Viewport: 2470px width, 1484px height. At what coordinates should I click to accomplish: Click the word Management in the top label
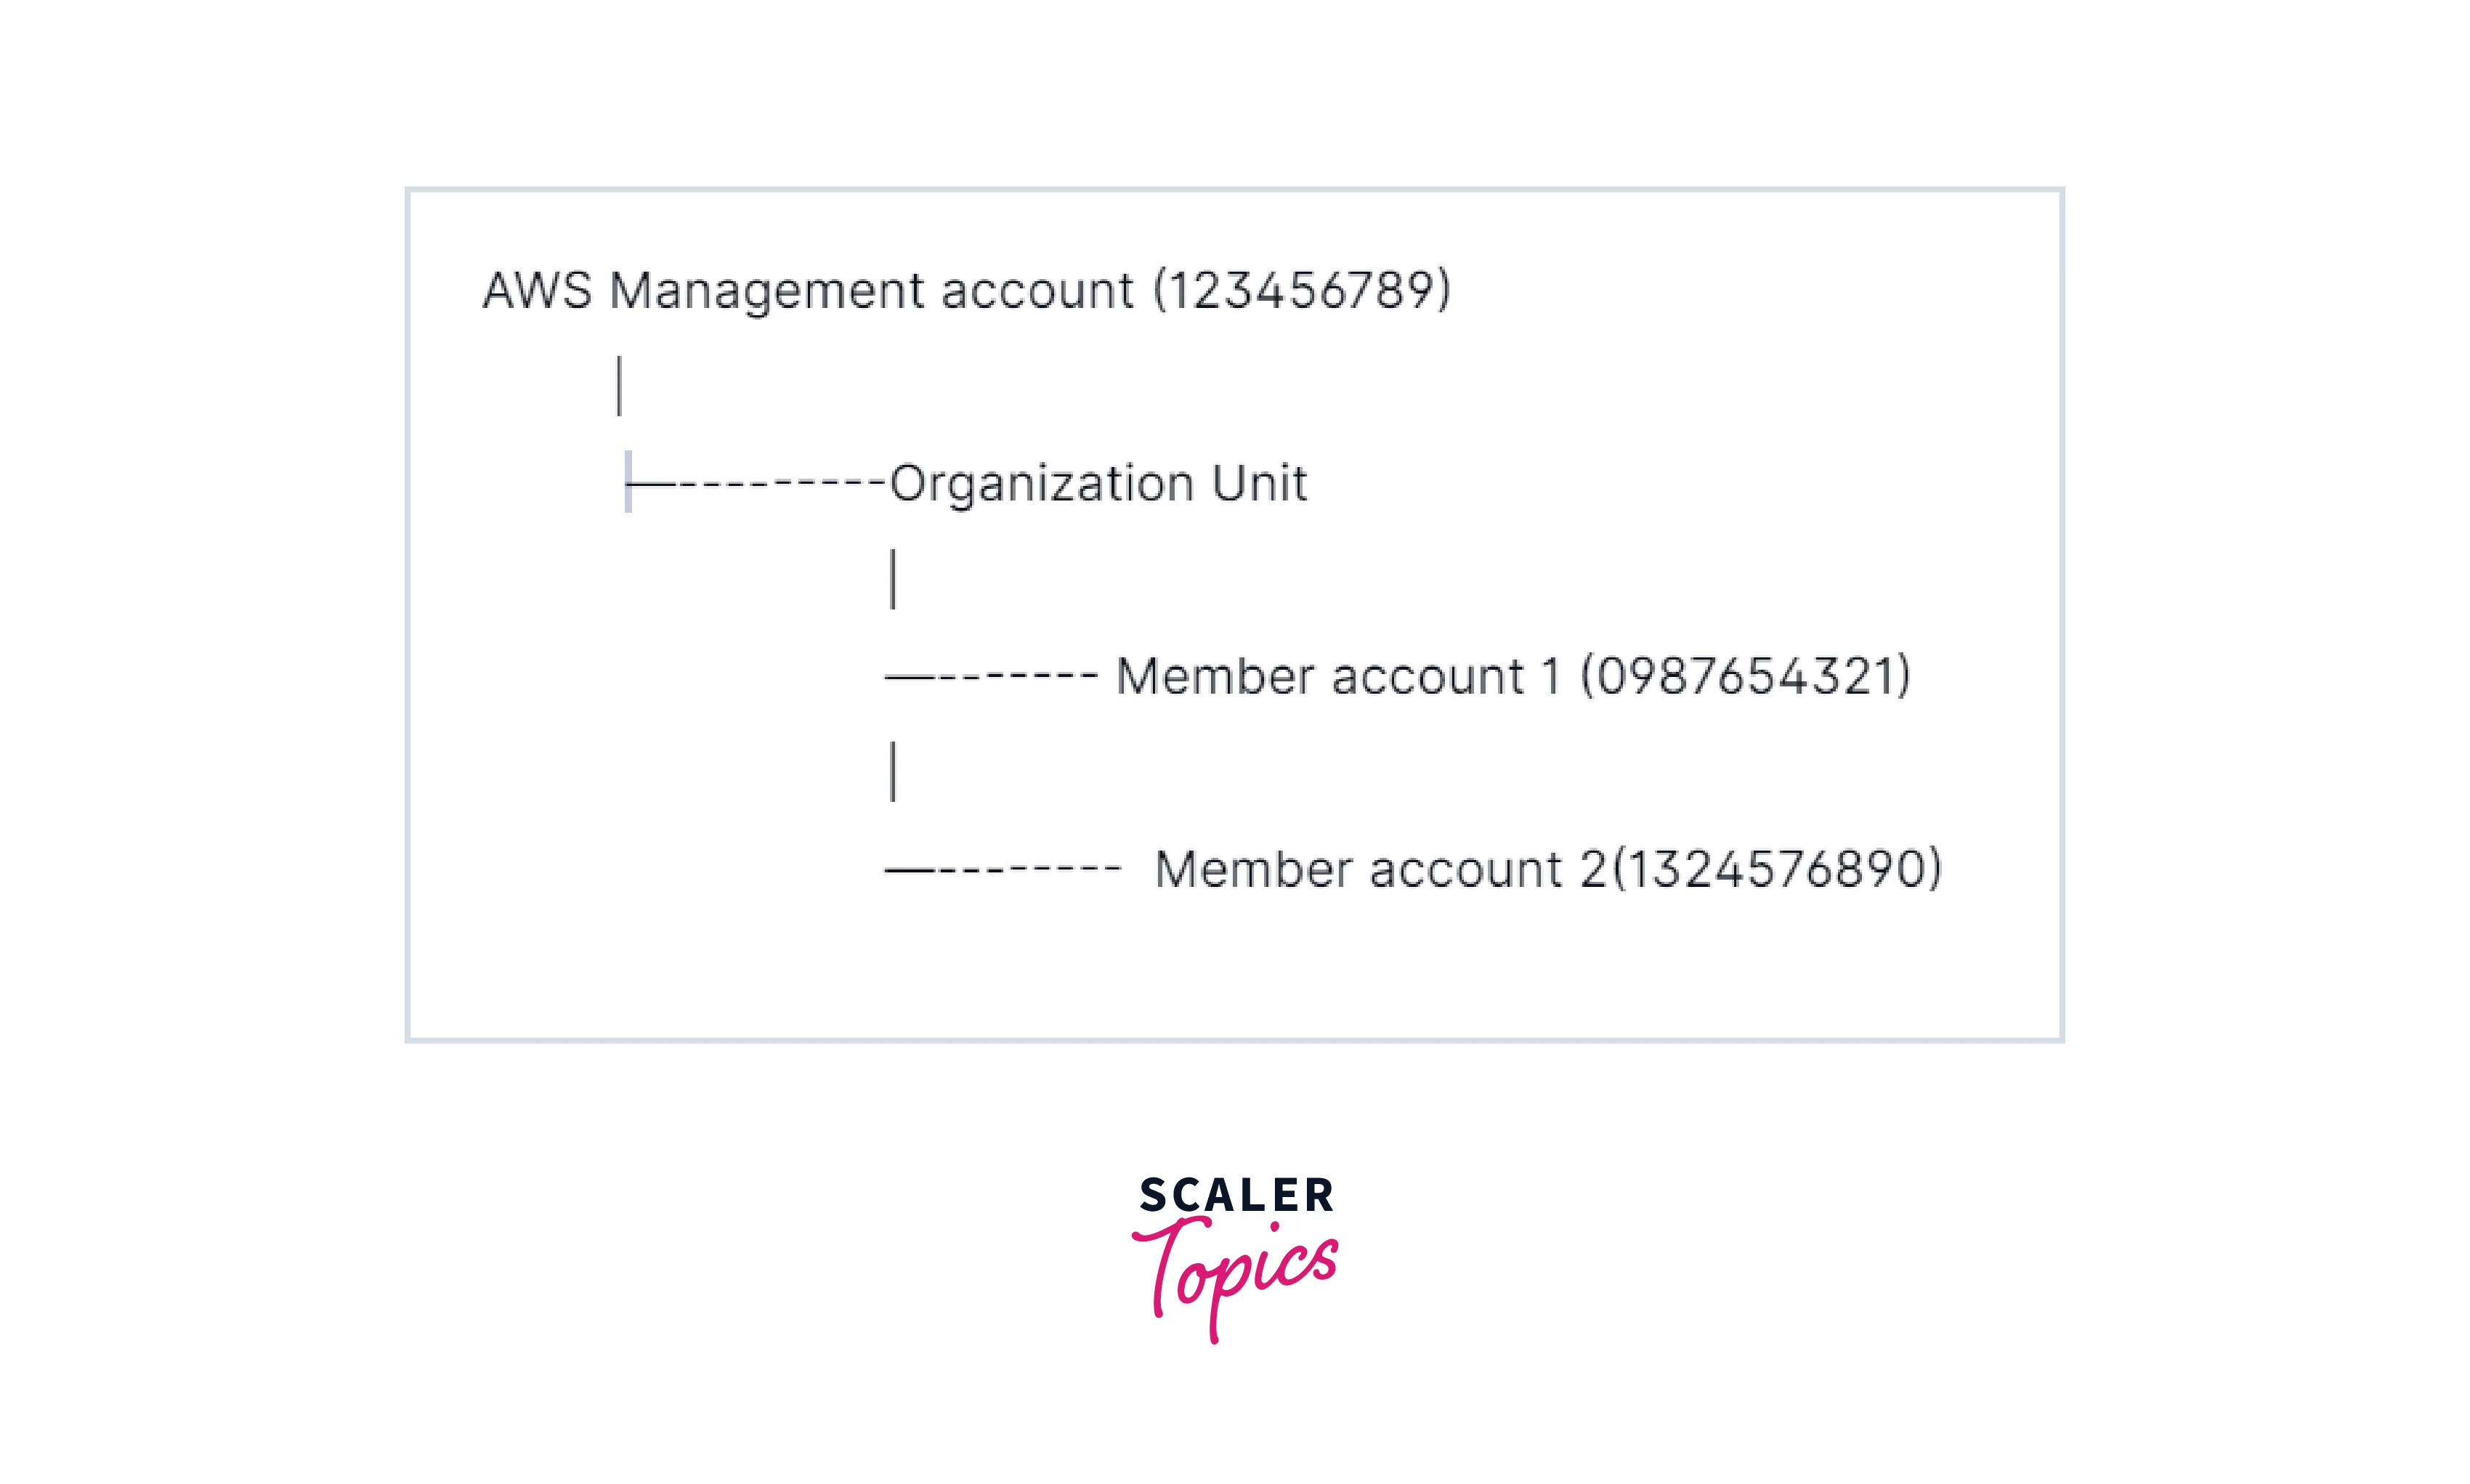766,291
